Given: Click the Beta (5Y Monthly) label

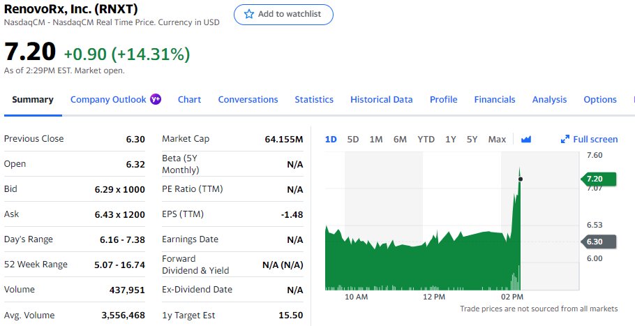Looking at the screenshot, I should point(181,164).
